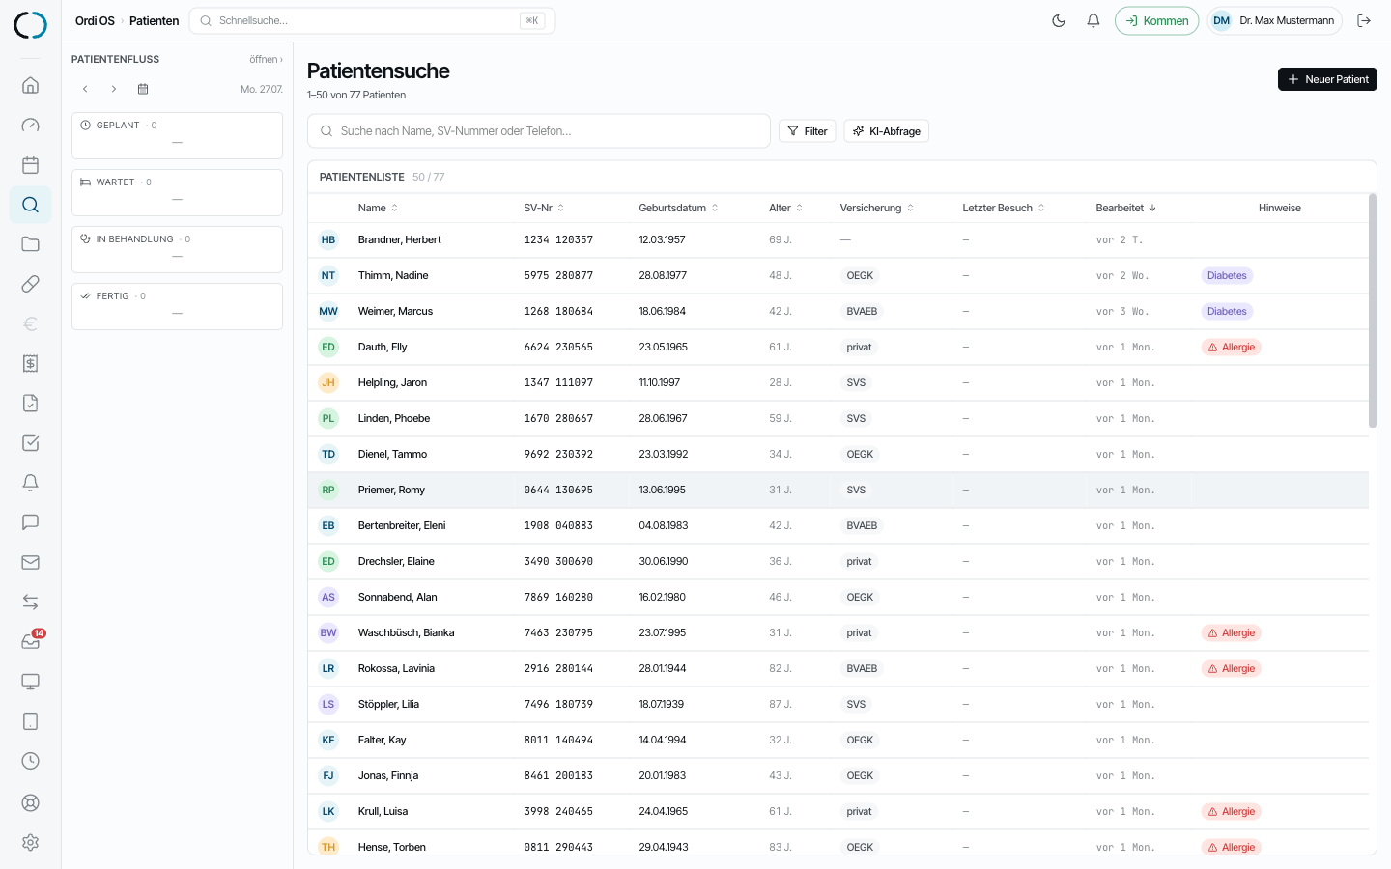Focus the patient name search field

point(539,131)
